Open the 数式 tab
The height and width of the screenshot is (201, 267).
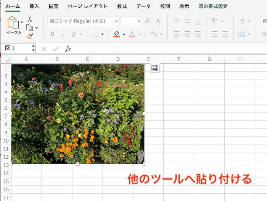coord(122,6)
